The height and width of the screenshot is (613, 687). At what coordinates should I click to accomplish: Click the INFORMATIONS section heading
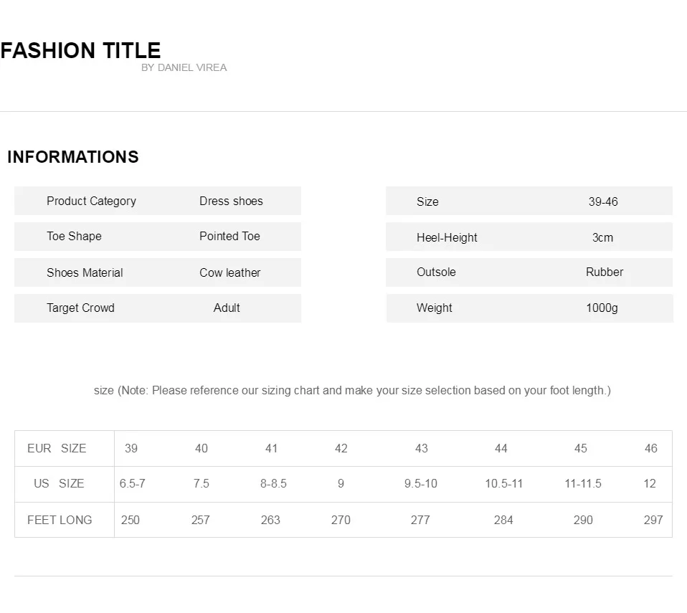tap(73, 157)
